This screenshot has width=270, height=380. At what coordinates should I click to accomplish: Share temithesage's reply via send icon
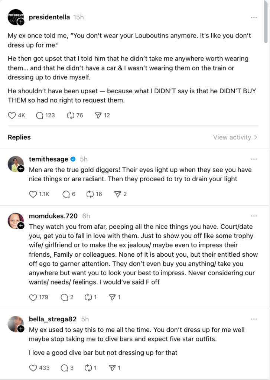coord(117,194)
